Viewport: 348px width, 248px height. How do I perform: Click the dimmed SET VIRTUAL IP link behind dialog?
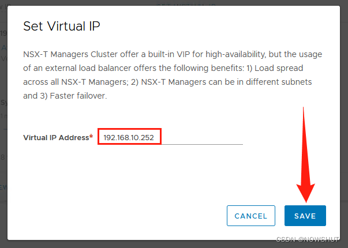click(x=186, y=4)
